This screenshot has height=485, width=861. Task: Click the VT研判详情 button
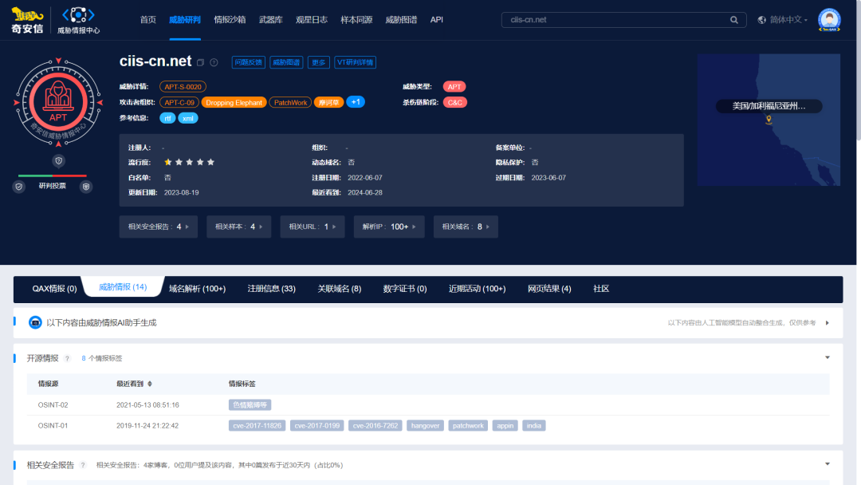click(x=355, y=62)
